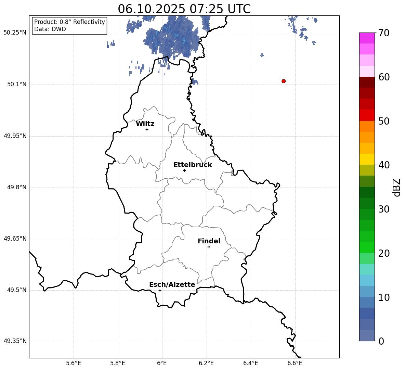
Task: Click the 5.6°E longitude label
Action: point(74,363)
